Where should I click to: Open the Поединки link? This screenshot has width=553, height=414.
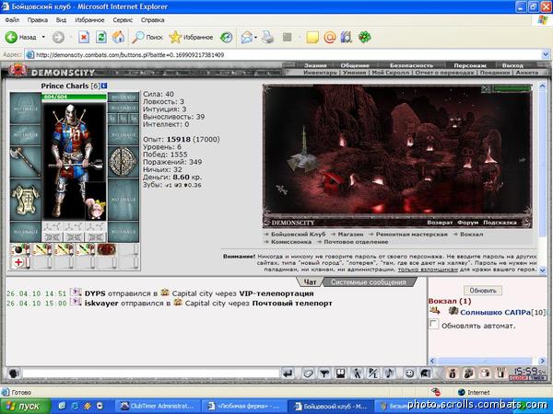tap(495, 72)
